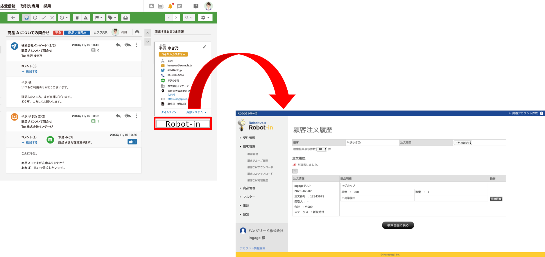Image resolution: width=545 pixels, height=257 pixels.
Task: Open more options for the 10:45 message
Action: click(x=137, y=45)
